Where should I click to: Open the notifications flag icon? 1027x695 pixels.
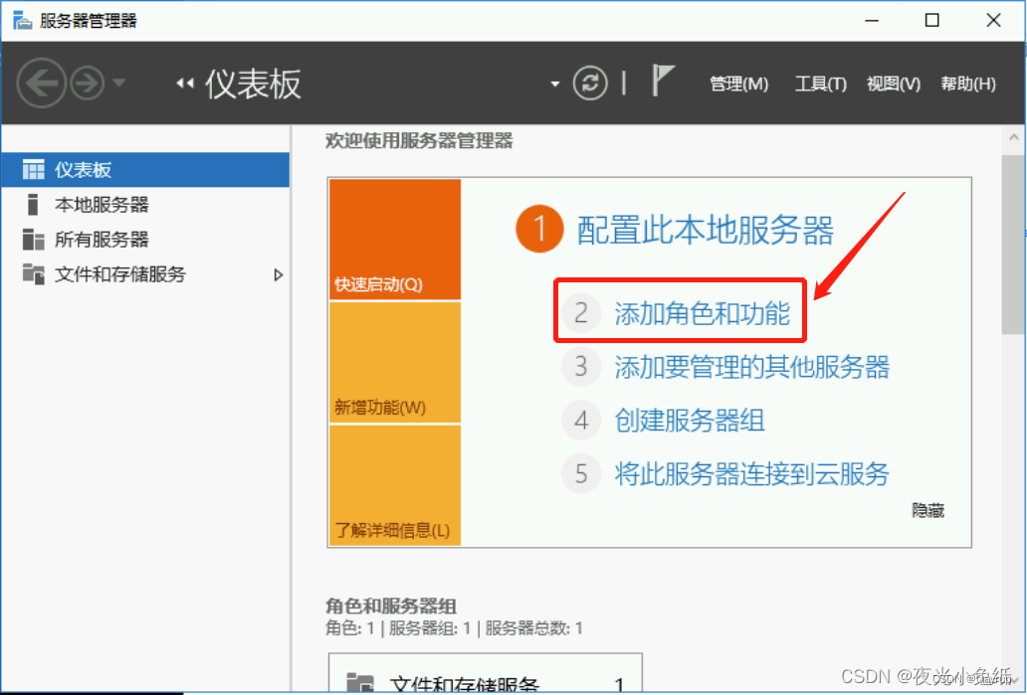[661, 80]
